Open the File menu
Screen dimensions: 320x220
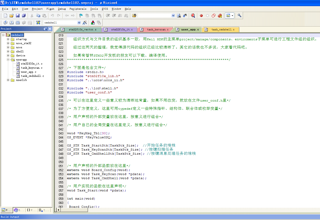[x=5, y=9]
